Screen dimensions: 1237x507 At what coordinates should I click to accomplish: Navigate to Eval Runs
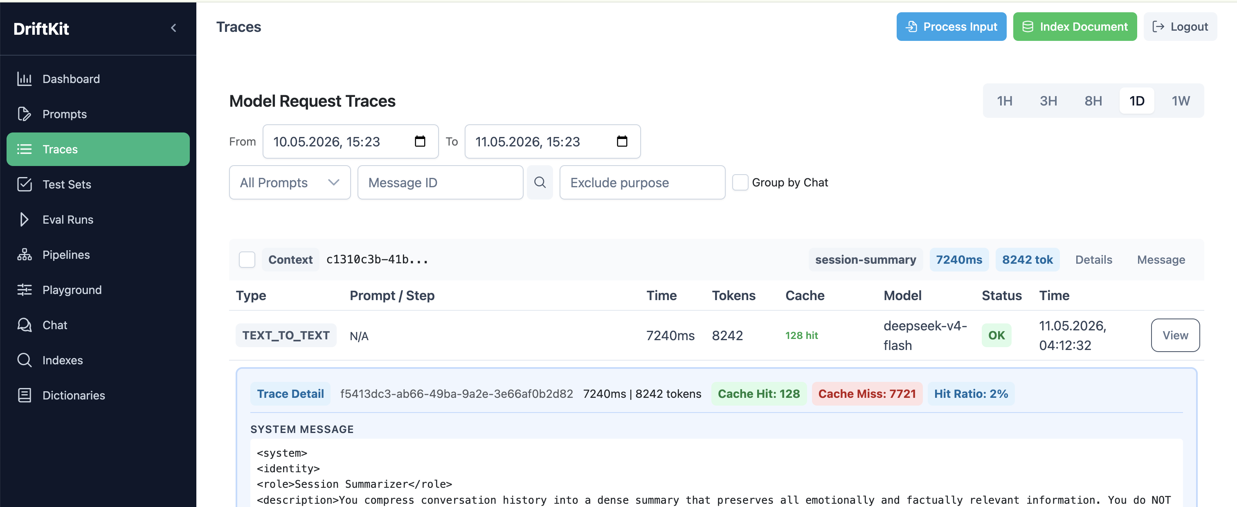(x=98, y=220)
